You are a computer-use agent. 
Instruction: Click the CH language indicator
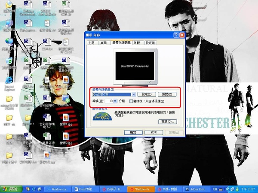click(215, 190)
